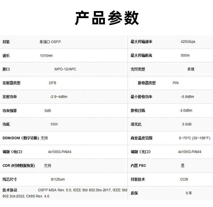This screenshot has height=207, width=213.
Task: Select the 425Gbps max rate value
Action: point(188,42)
